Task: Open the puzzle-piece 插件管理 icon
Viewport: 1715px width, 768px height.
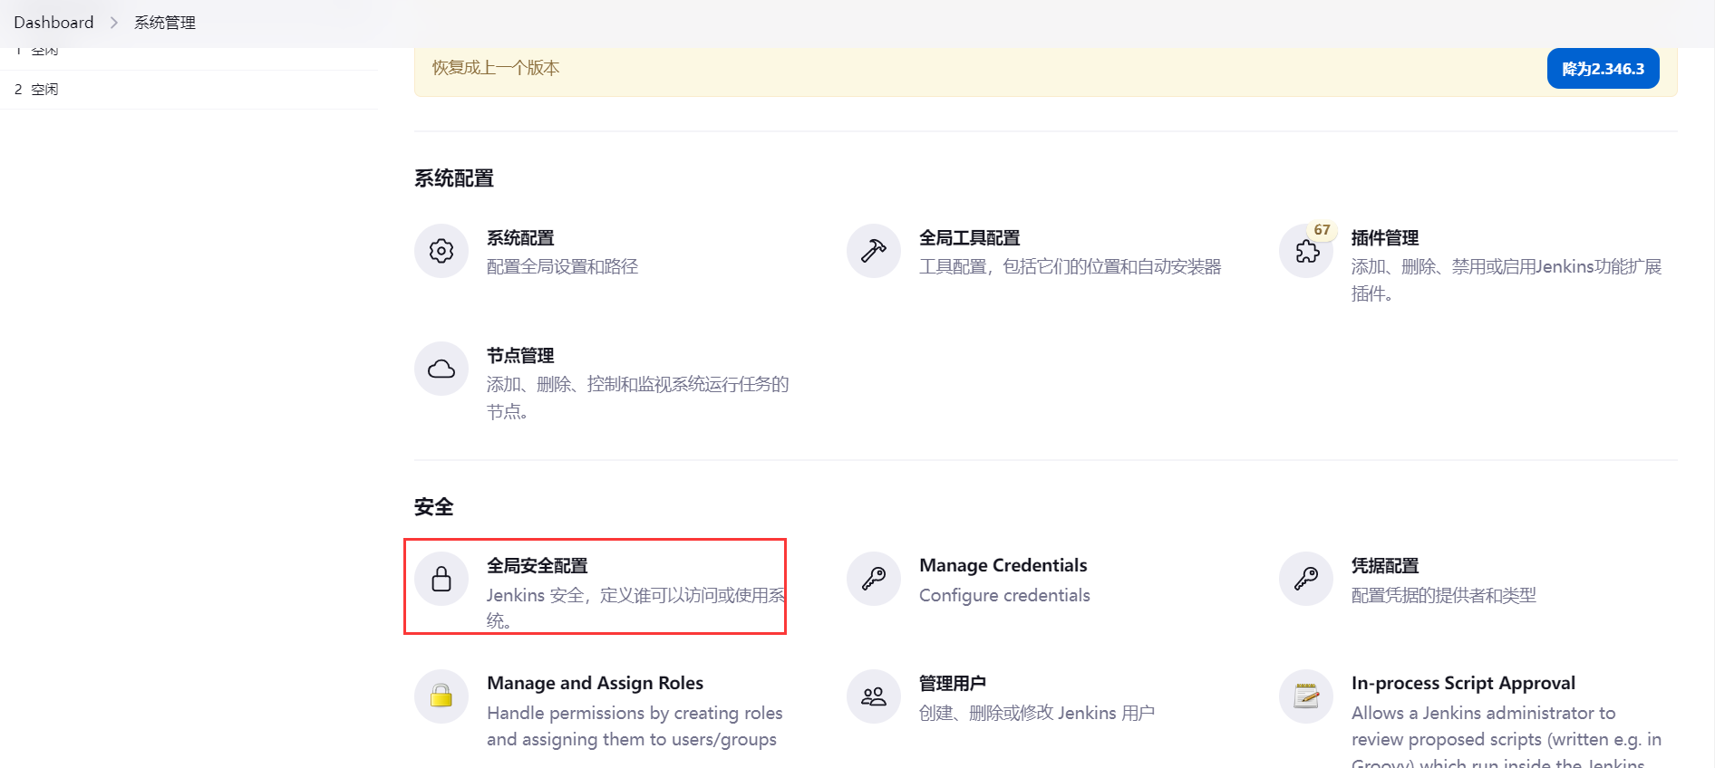Action: (x=1306, y=251)
